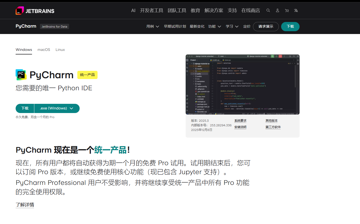Expand the 用例 dropdown menu
The width and height of the screenshot is (360, 224).
tap(153, 27)
